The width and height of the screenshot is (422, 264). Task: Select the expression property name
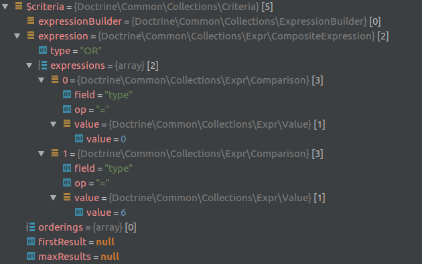[63, 36]
